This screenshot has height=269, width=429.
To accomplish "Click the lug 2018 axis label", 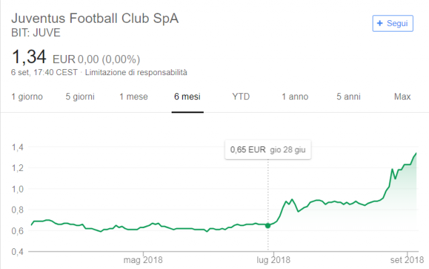I will coord(273,260).
